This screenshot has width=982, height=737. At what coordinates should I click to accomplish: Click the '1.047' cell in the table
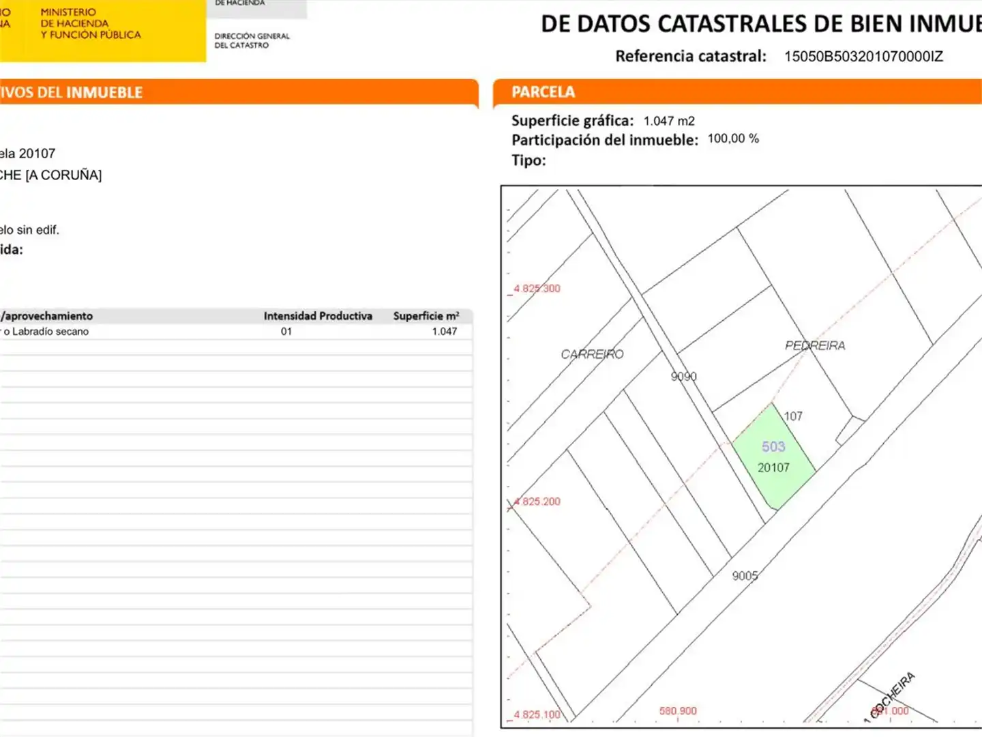click(x=444, y=332)
